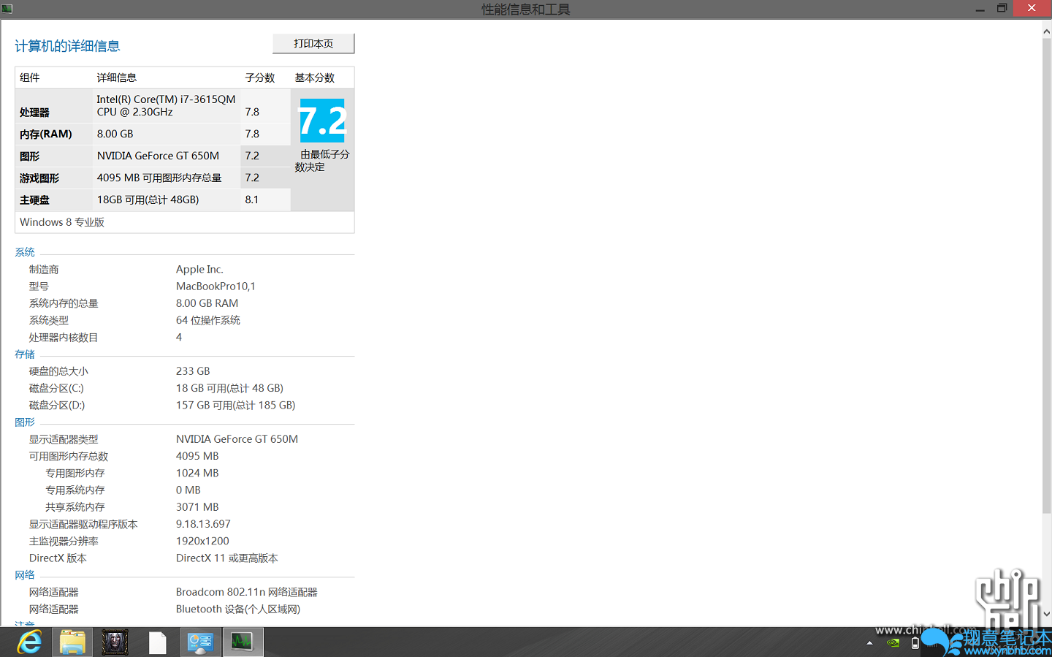Click the Apple Inc. manufacturer value
Screen dimensions: 1052x657
pyautogui.click(x=199, y=270)
